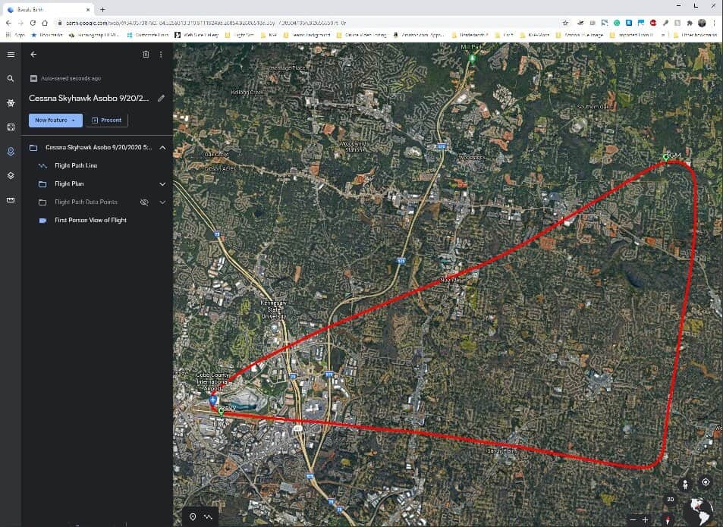Toggle the 2D/3D view button
Screen dimensions: 723x527
coord(670,500)
